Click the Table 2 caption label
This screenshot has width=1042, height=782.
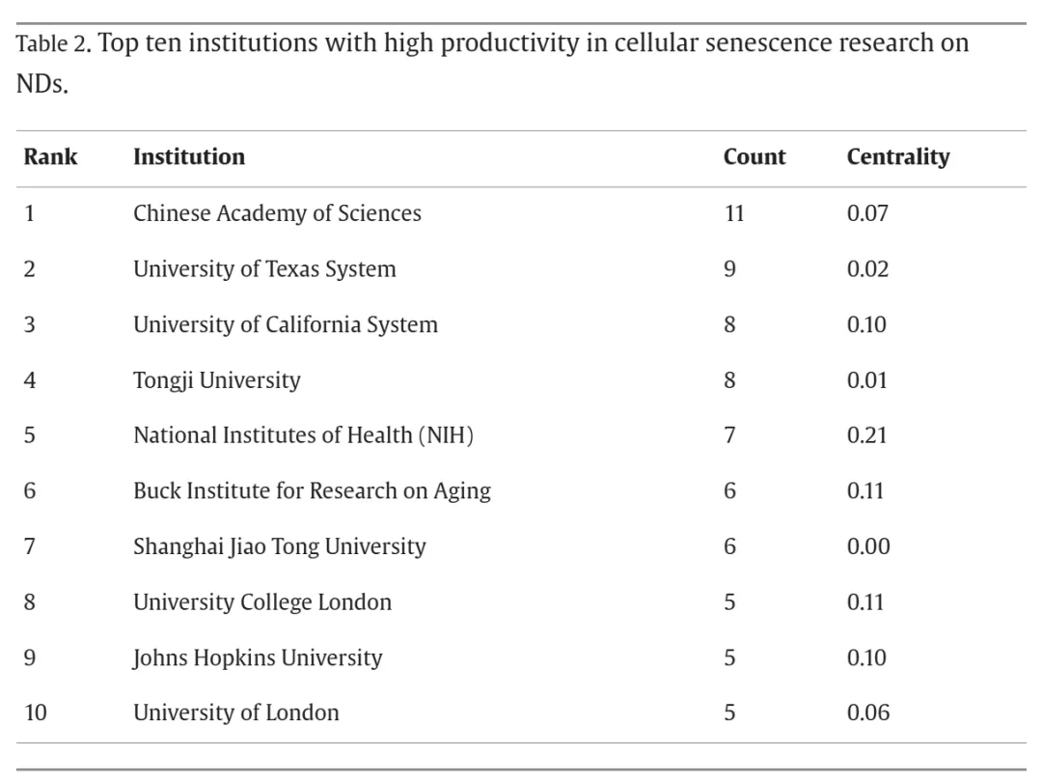click(x=52, y=45)
